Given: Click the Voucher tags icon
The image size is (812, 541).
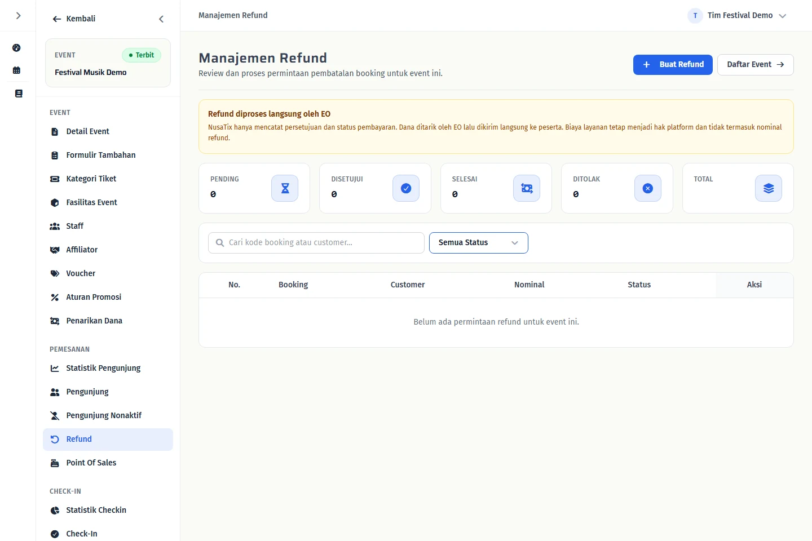Looking at the screenshot, I should point(55,274).
